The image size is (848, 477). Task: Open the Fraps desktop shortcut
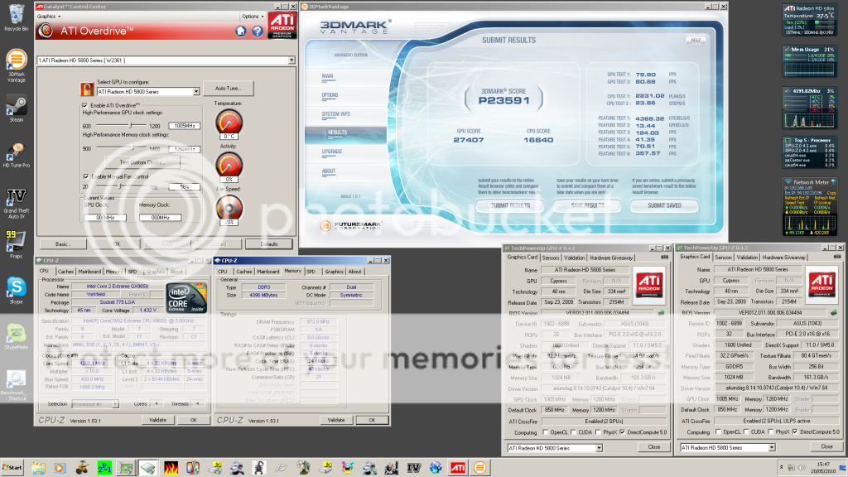point(17,244)
